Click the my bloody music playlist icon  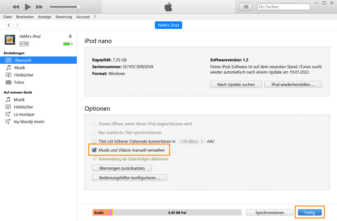point(8,121)
